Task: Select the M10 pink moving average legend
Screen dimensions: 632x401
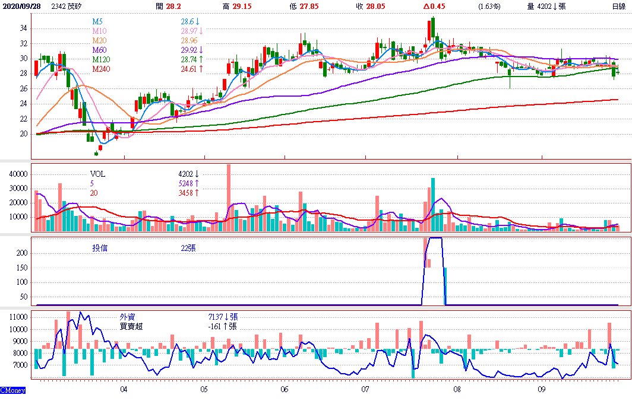Action: point(99,30)
